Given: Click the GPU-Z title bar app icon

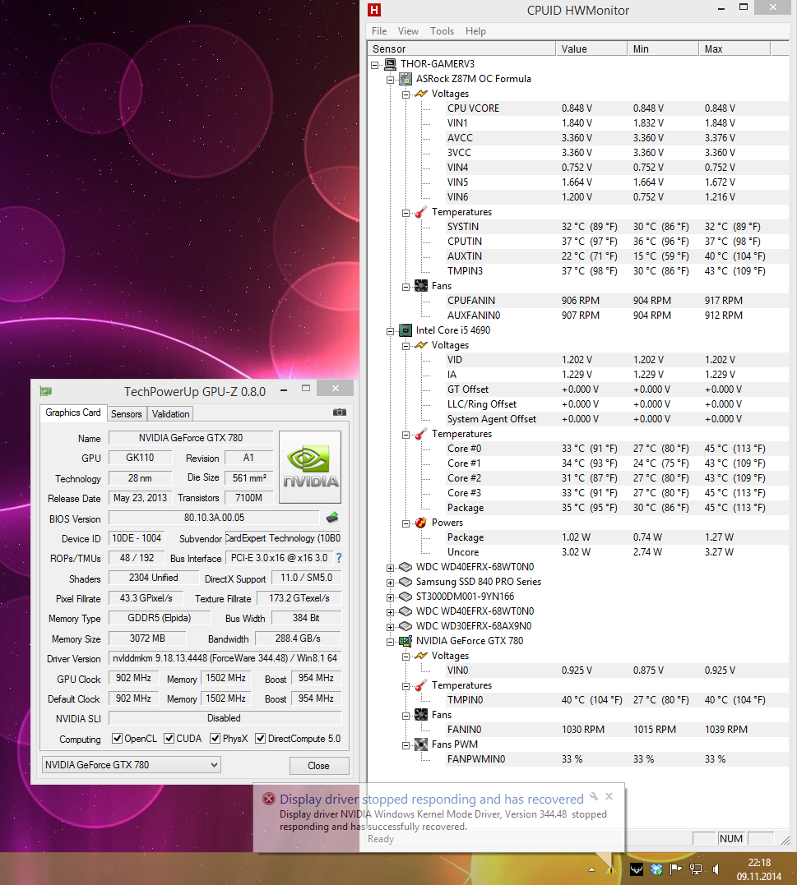Looking at the screenshot, I should click(x=46, y=391).
